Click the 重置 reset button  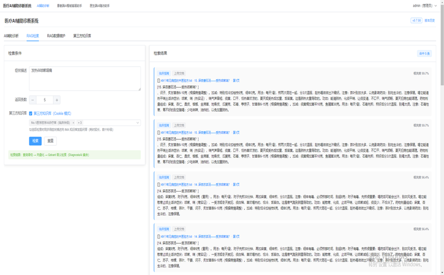[51, 141]
